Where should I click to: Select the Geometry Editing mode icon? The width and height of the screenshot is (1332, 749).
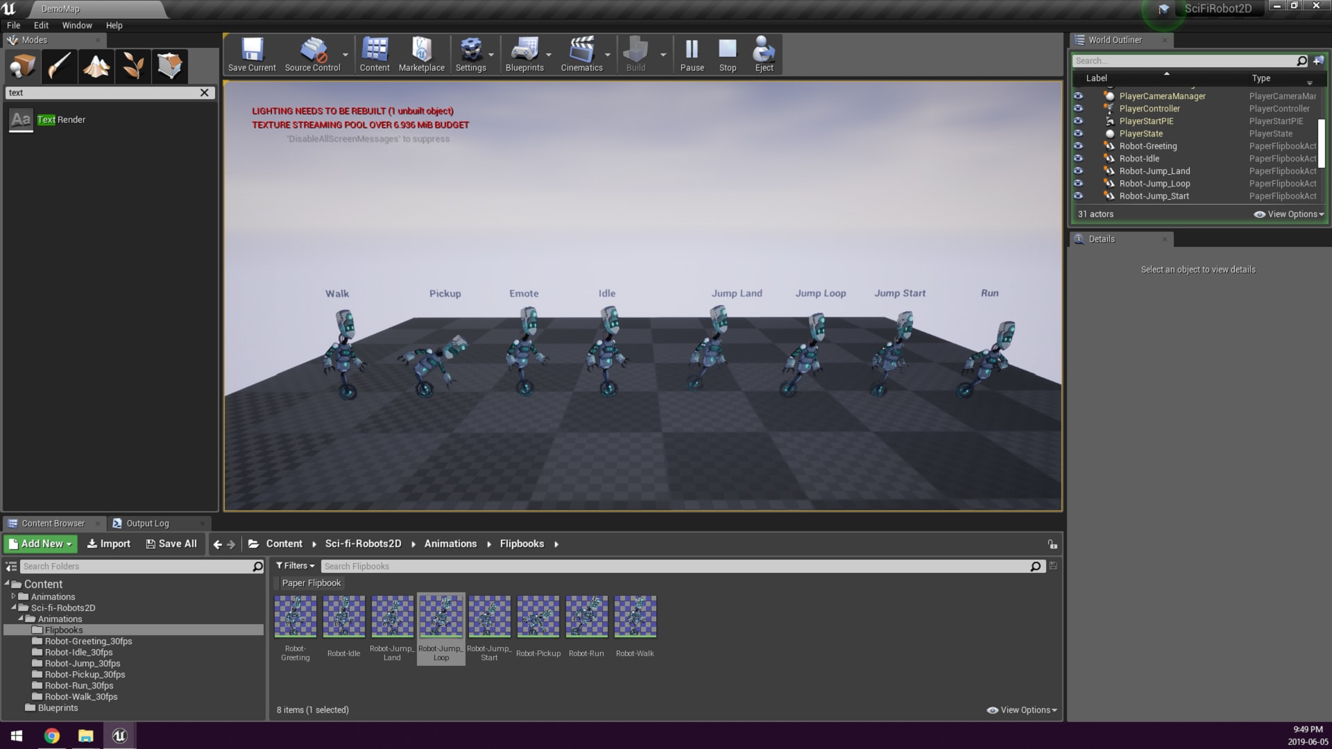(x=169, y=67)
